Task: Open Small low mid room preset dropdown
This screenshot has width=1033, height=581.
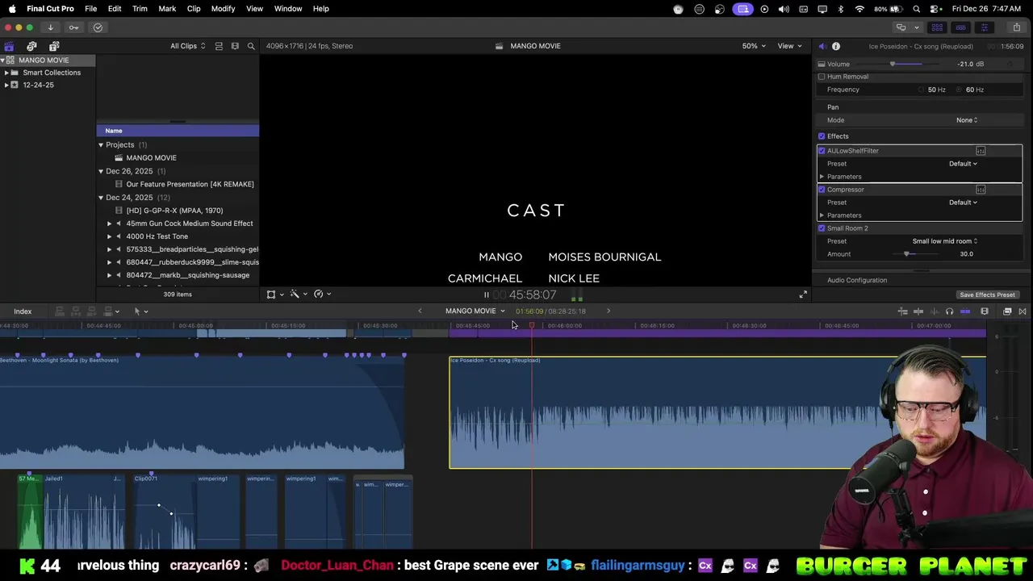Action: pos(945,241)
